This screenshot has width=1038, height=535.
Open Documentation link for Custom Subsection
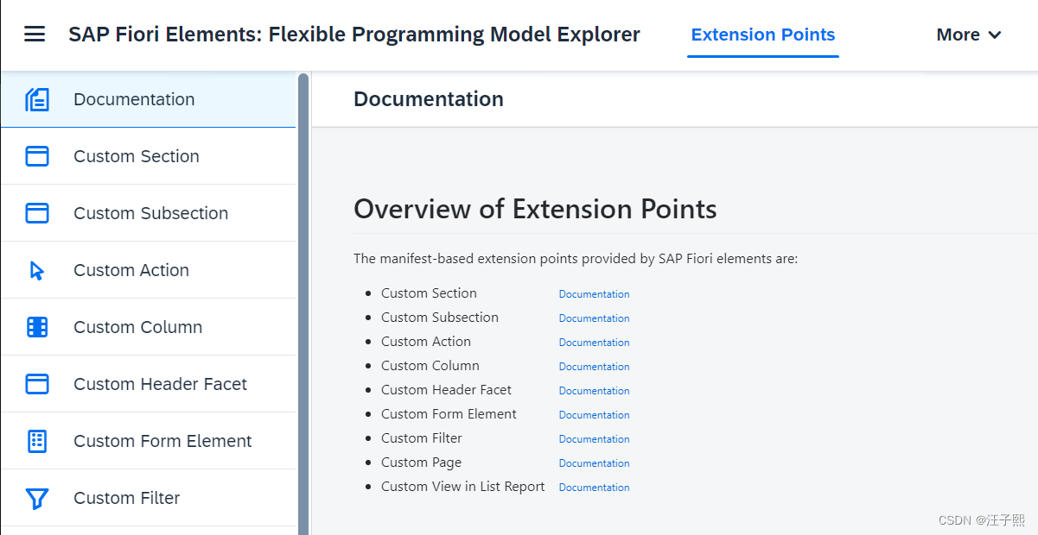594,318
